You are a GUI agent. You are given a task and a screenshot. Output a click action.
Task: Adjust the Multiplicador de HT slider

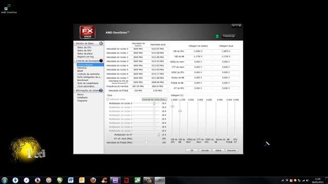158,135
